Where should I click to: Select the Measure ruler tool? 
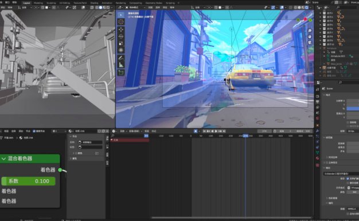[x=121, y=65]
